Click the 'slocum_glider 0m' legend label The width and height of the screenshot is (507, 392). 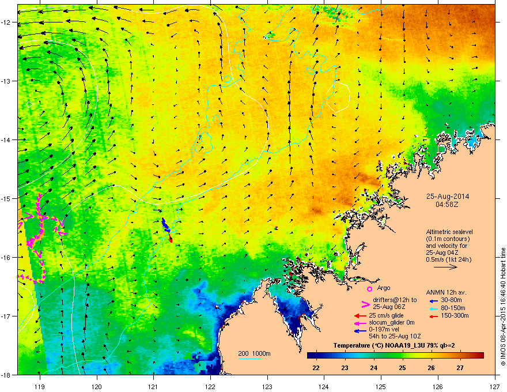click(x=392, y=322)
